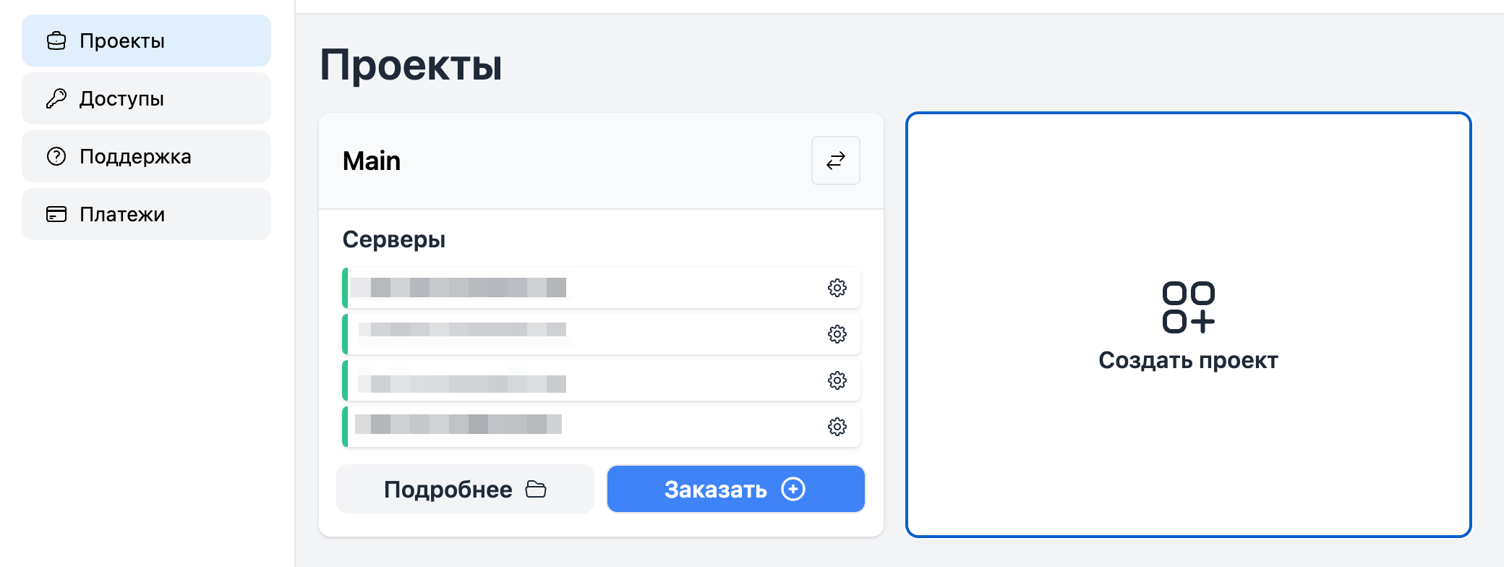Click the blue Заказать button
This screenshot has width=1504, height=567.
(x=736, y=489)
